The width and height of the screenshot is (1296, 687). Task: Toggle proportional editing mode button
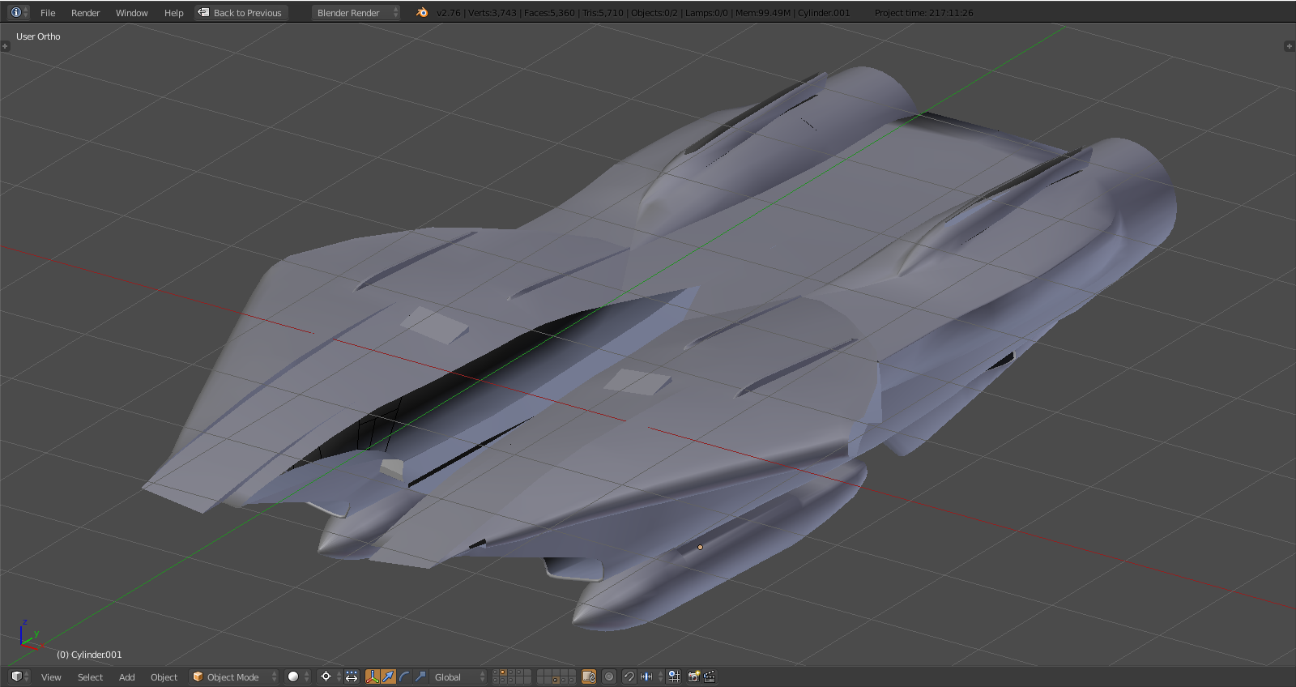click(609, 676)
